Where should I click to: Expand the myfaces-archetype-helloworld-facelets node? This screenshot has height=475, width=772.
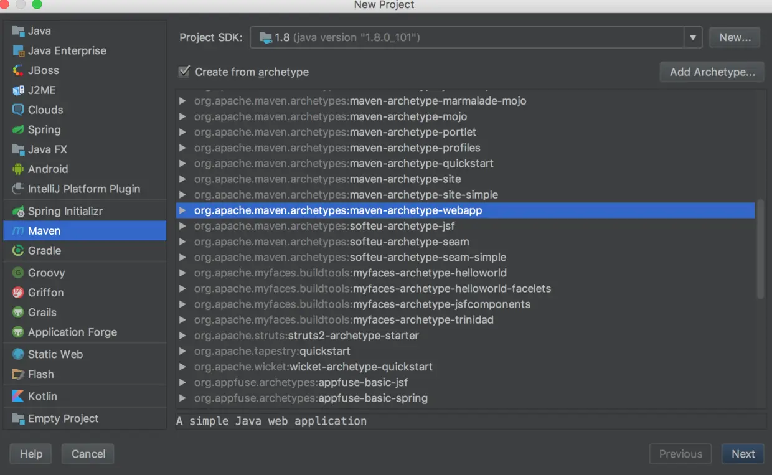coord(182,289)
